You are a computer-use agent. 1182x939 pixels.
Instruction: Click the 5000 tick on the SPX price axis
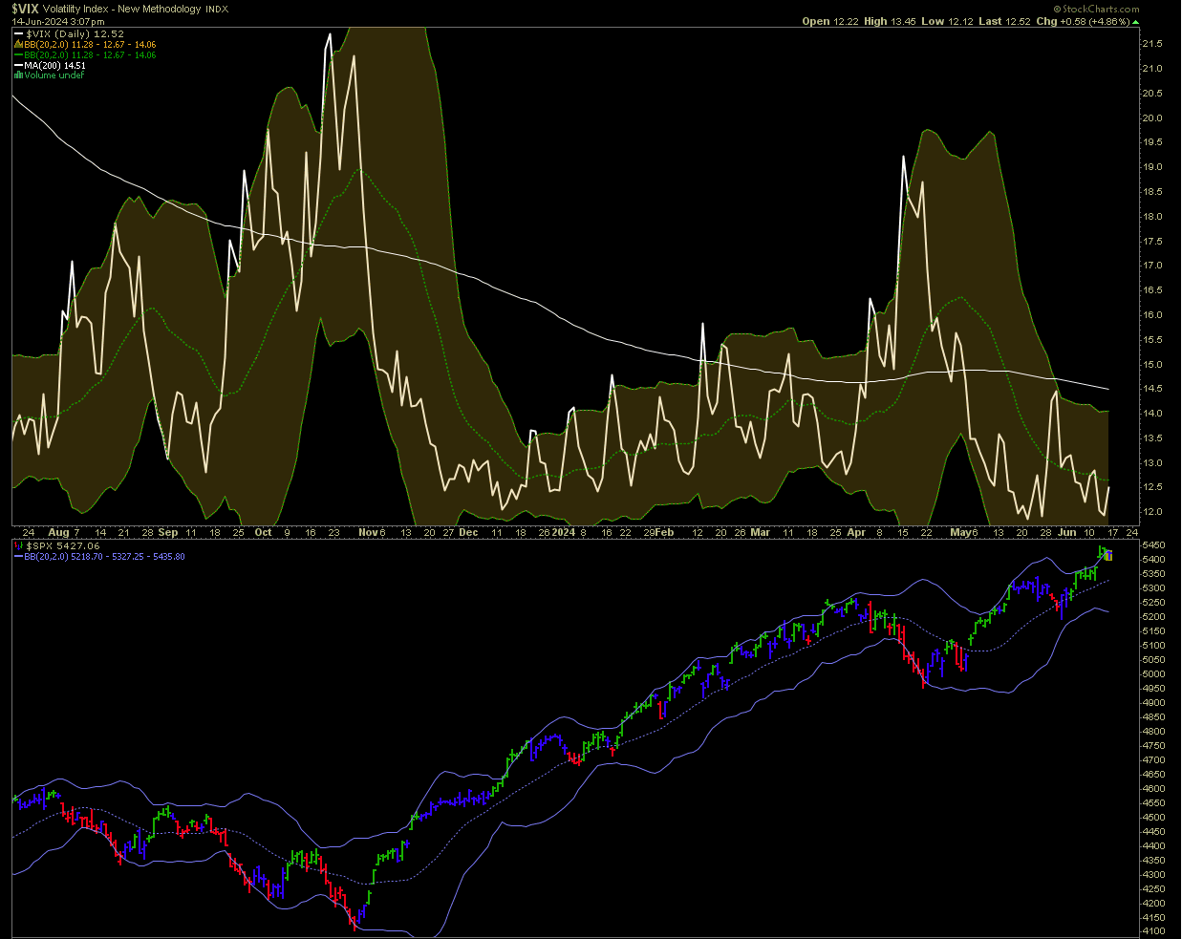point(1153,673)
